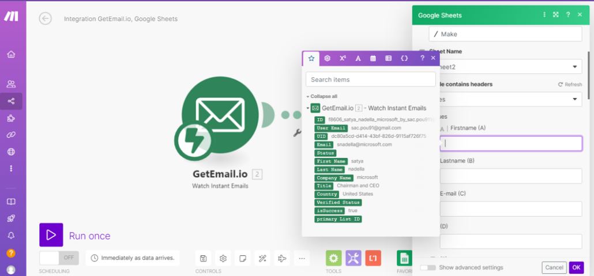Screen dimensions: 594x276
Task: Switch to Date and time functions tab
Action: pyautogui.click(x=373, y=58)
